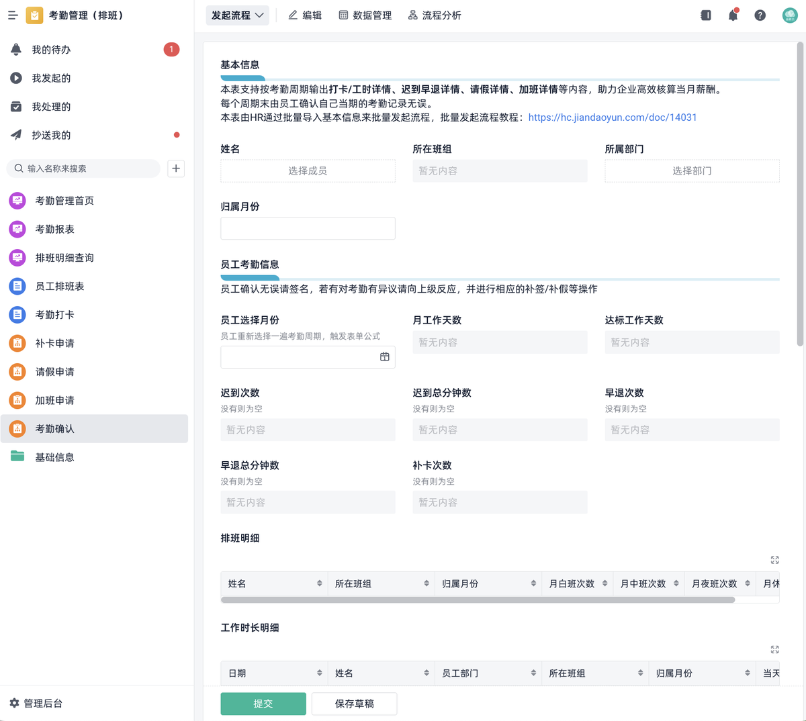Collapse sidebar with hamburger menu icon
Viewport: 806px width, 721px height.
[x=12, y=15]
